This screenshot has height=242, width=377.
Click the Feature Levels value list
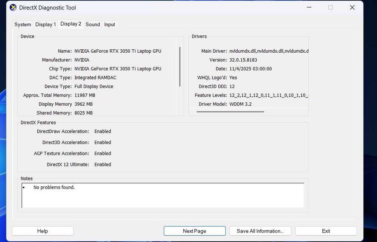(269, 95)
